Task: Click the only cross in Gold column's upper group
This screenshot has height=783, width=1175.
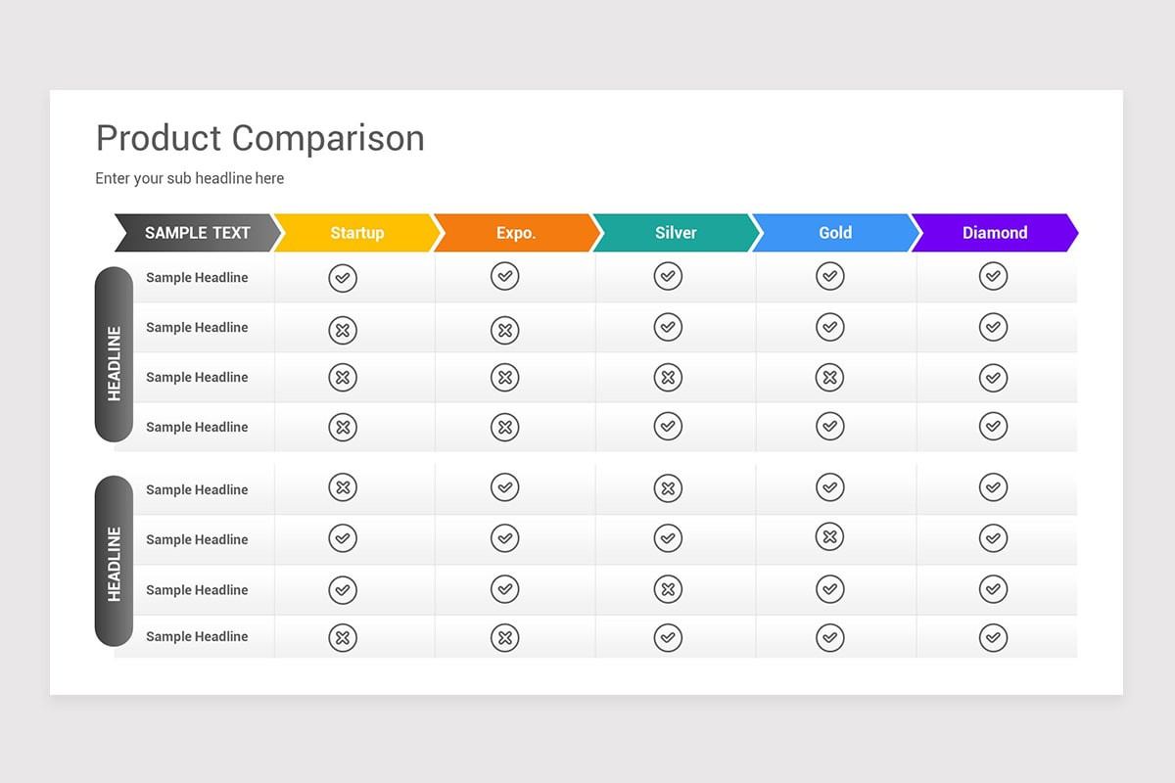Action: click(829, 377)
